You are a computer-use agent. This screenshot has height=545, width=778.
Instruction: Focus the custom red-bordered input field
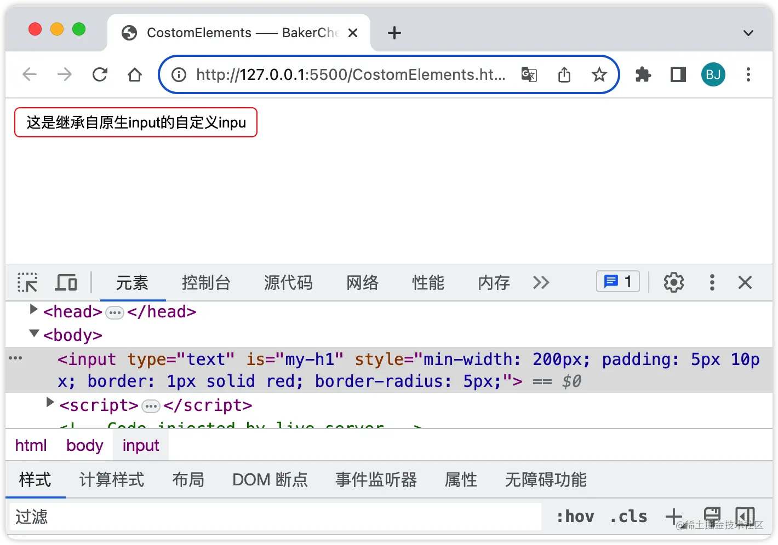click(136, 123)
